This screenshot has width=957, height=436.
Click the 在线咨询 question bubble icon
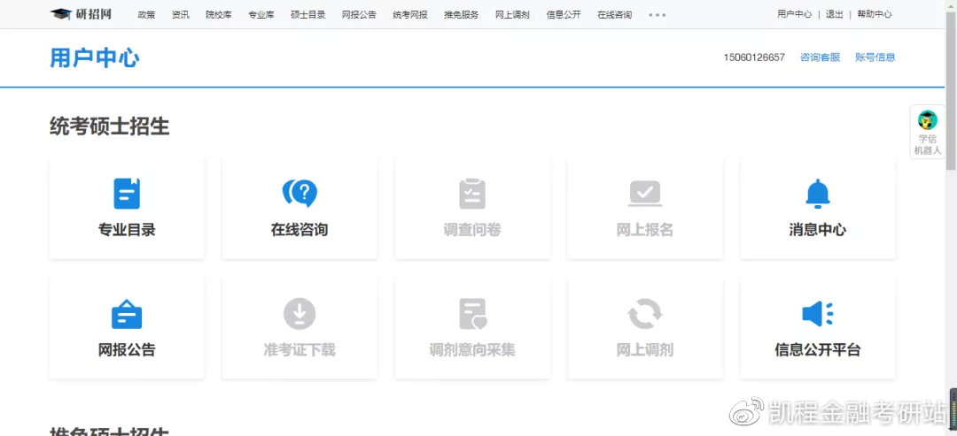click(x=300, y=194)
